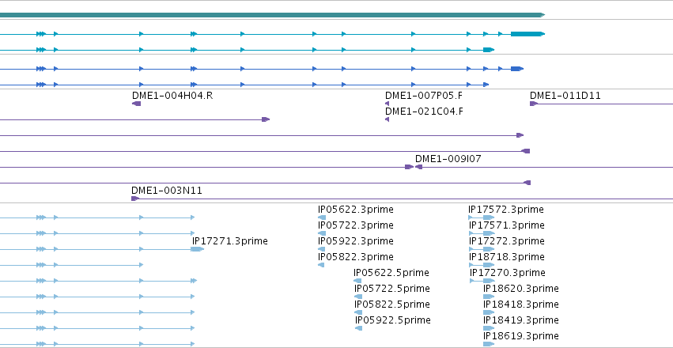The width and height of the screenshot is (673, 348).
Task: Click the label IP17270.3prime
Action: click(x=508, y=273)
